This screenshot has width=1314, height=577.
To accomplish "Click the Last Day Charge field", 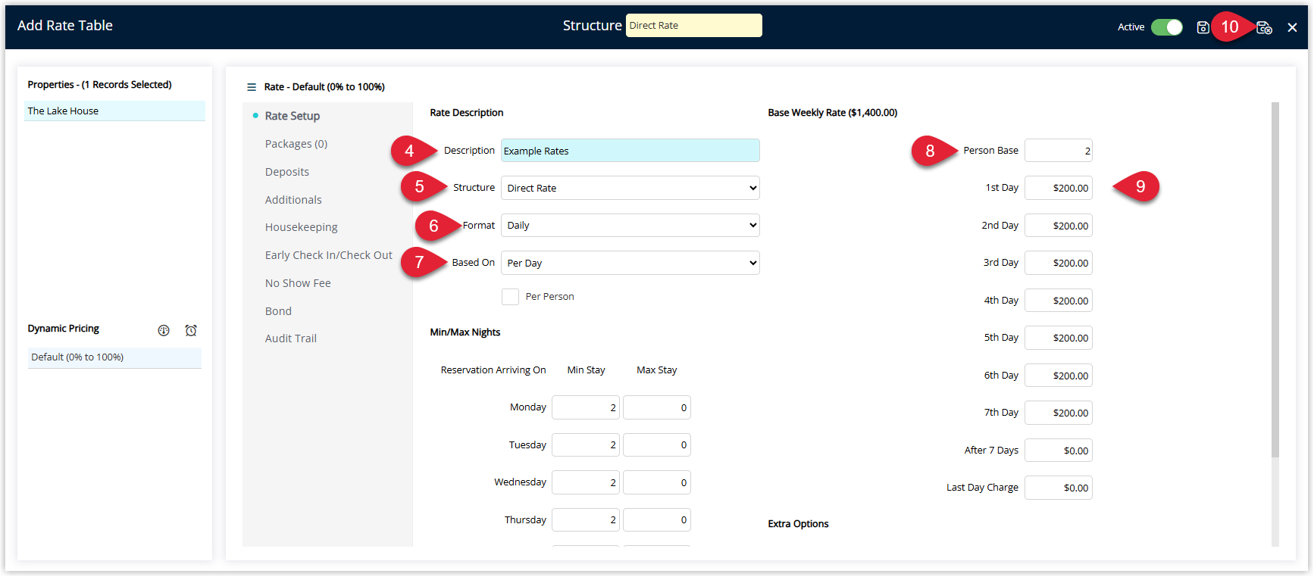I will tap(1058, 488).
